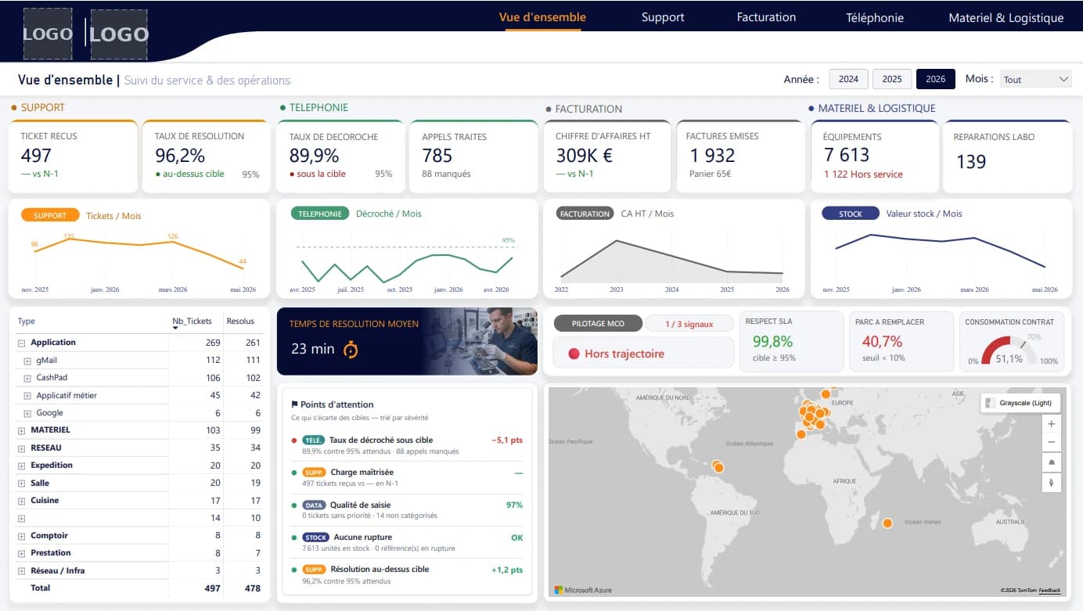
Task: Open Taux de décroché sous cible alert
Action: (407, 445)
